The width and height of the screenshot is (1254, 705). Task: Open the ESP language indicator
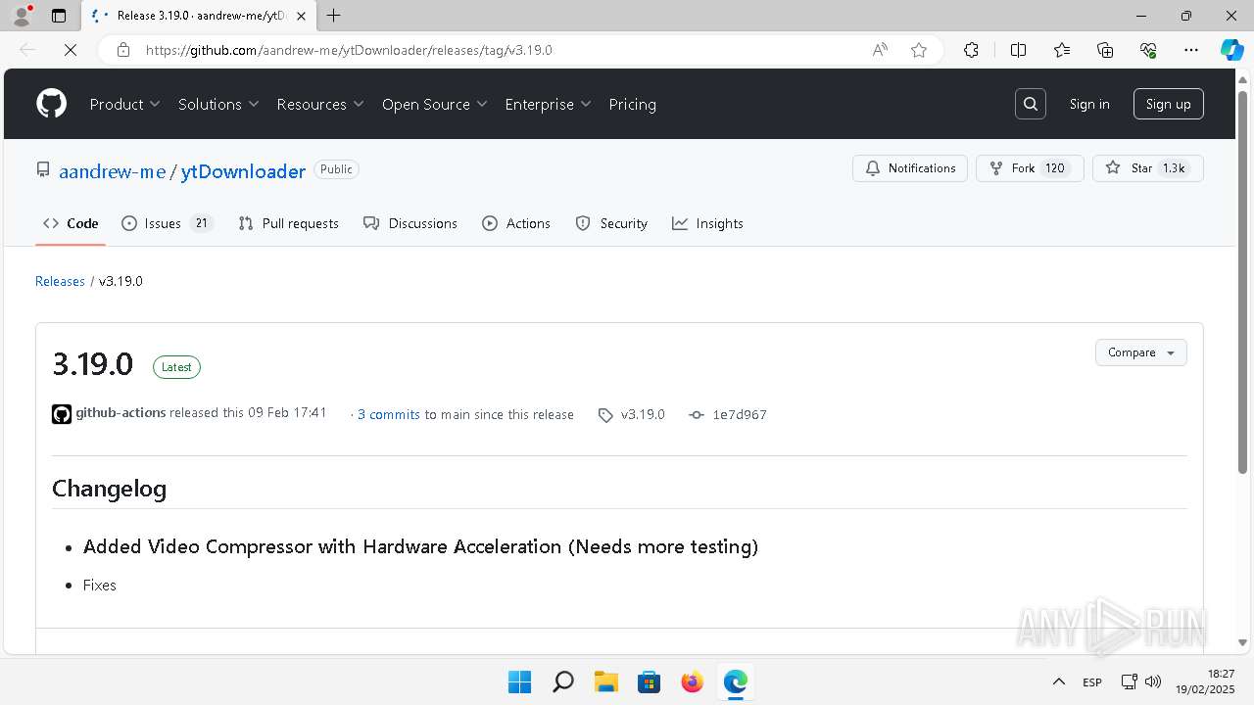click(x=1092, y=681)
